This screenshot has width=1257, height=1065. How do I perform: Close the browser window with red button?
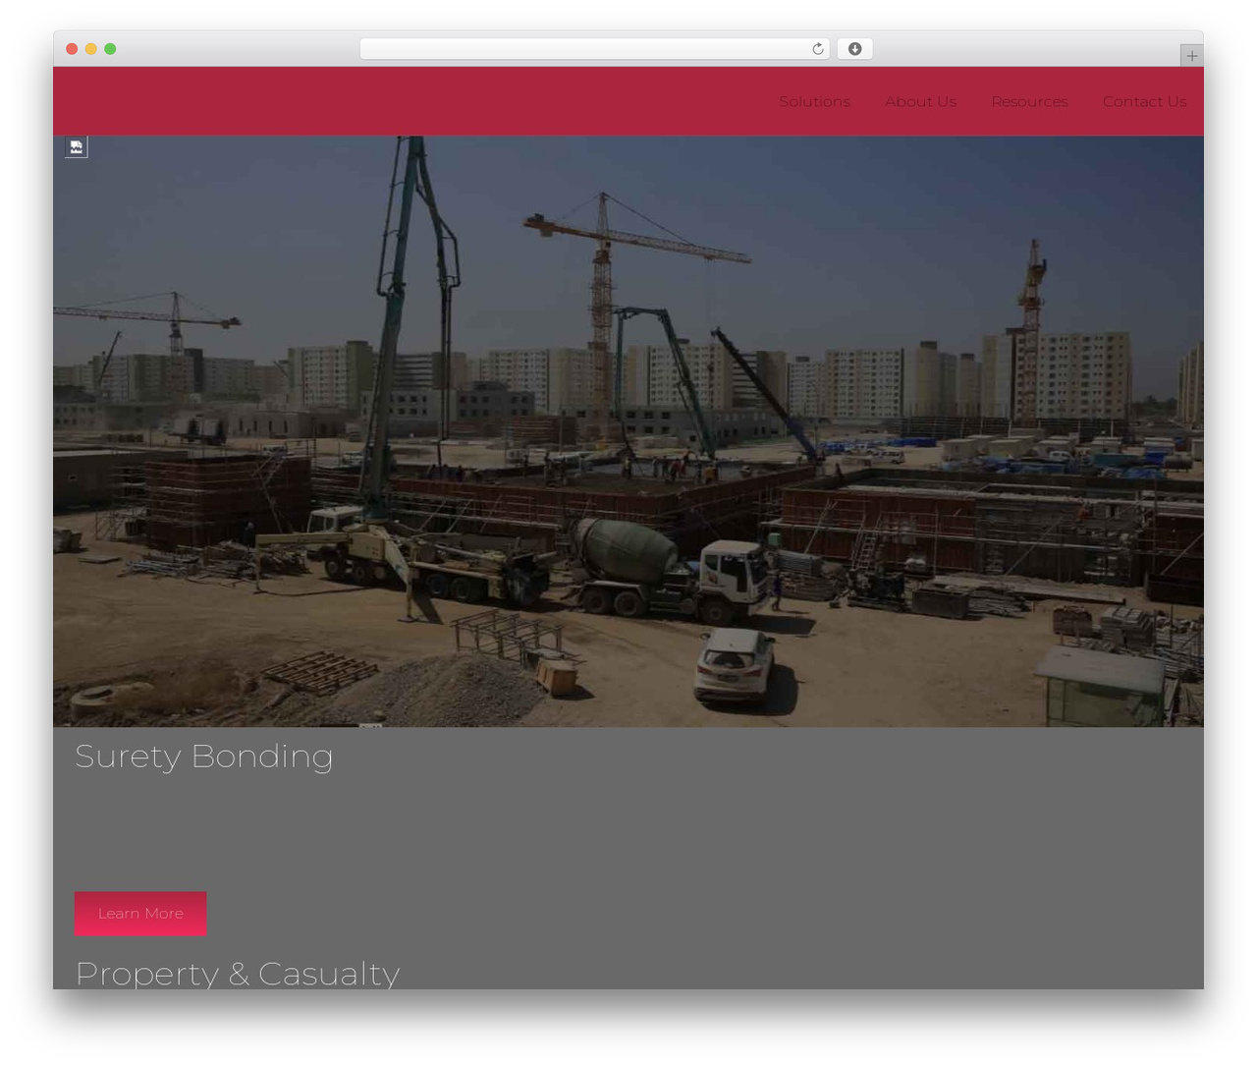72,49
